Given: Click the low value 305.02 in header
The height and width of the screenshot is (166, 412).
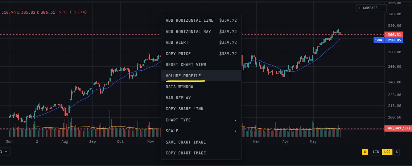Looking at the screenshot, I should pos(28,12).
